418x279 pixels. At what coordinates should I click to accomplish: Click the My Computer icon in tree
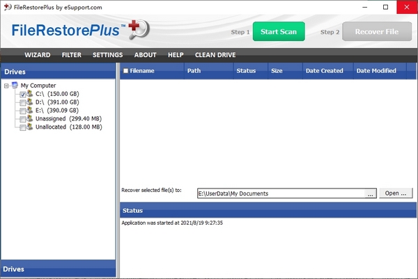point(15,85)
